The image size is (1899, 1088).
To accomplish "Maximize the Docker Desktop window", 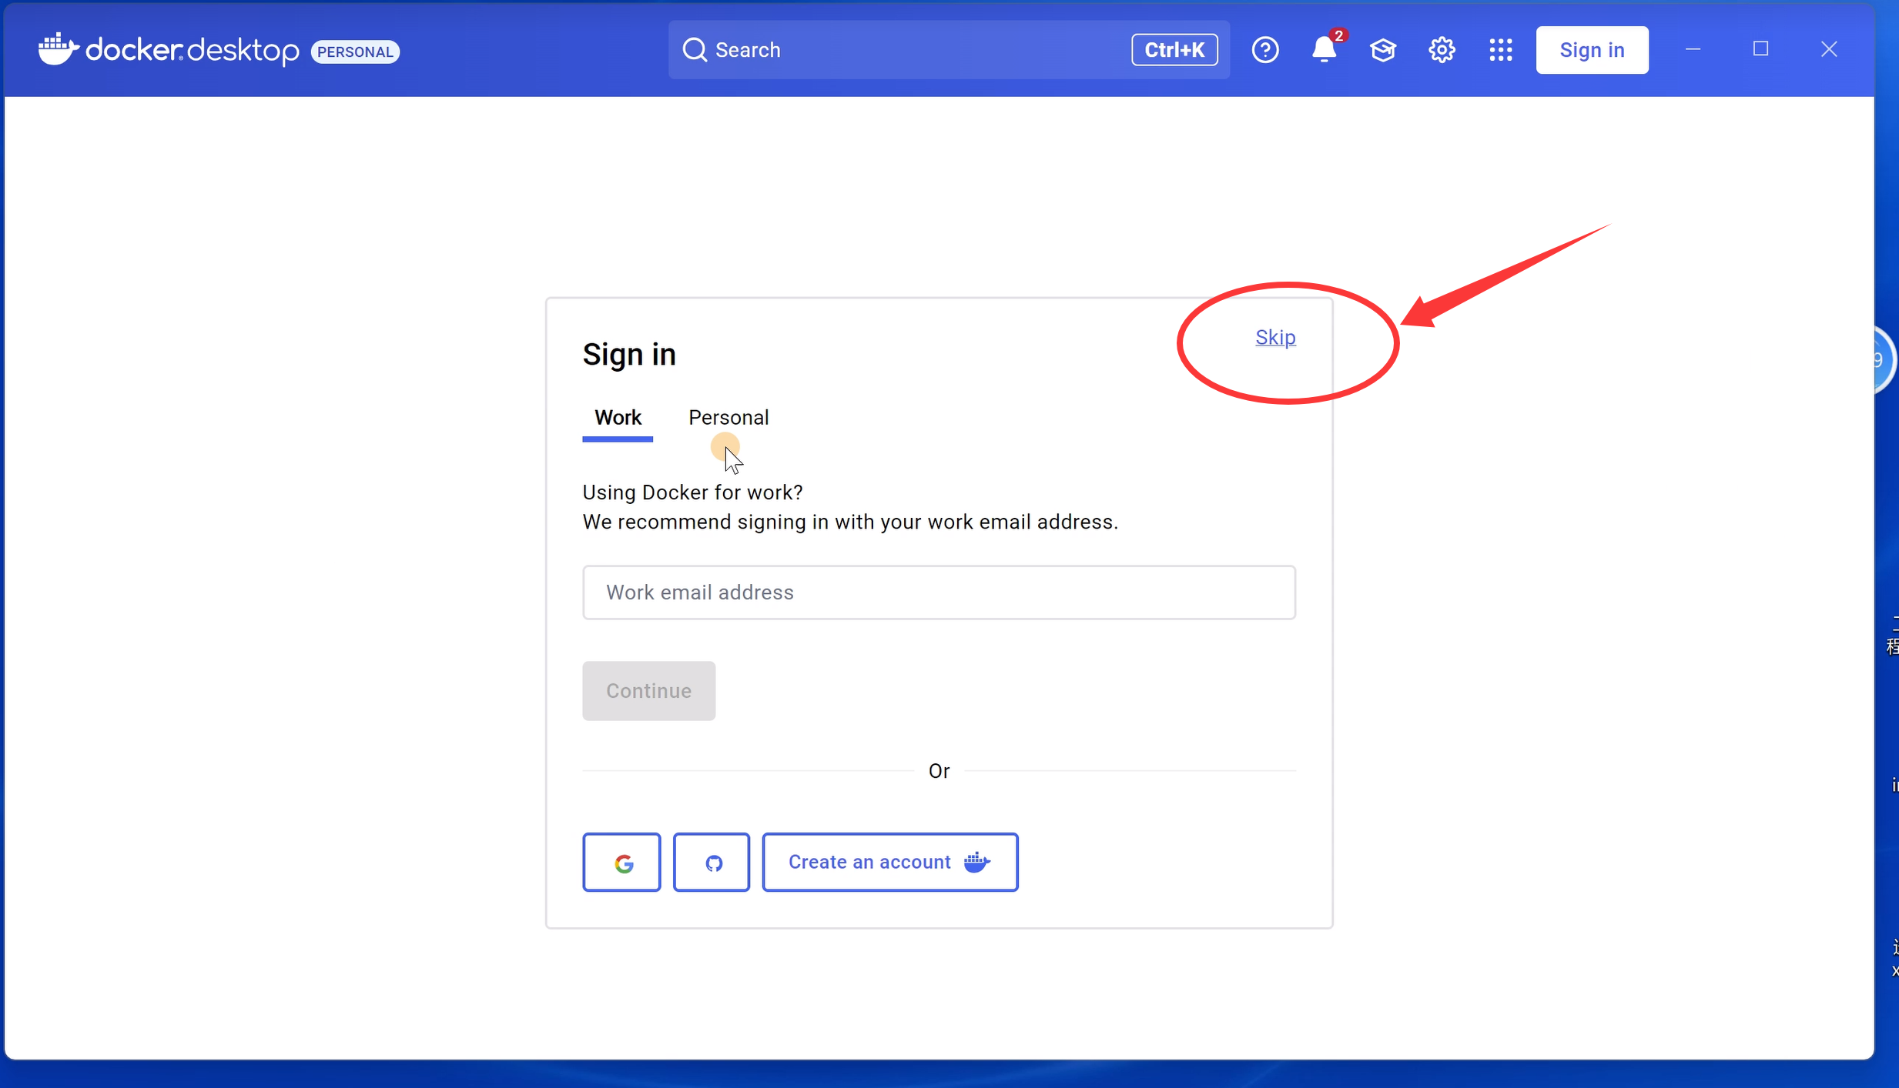I will [1760, 49].
